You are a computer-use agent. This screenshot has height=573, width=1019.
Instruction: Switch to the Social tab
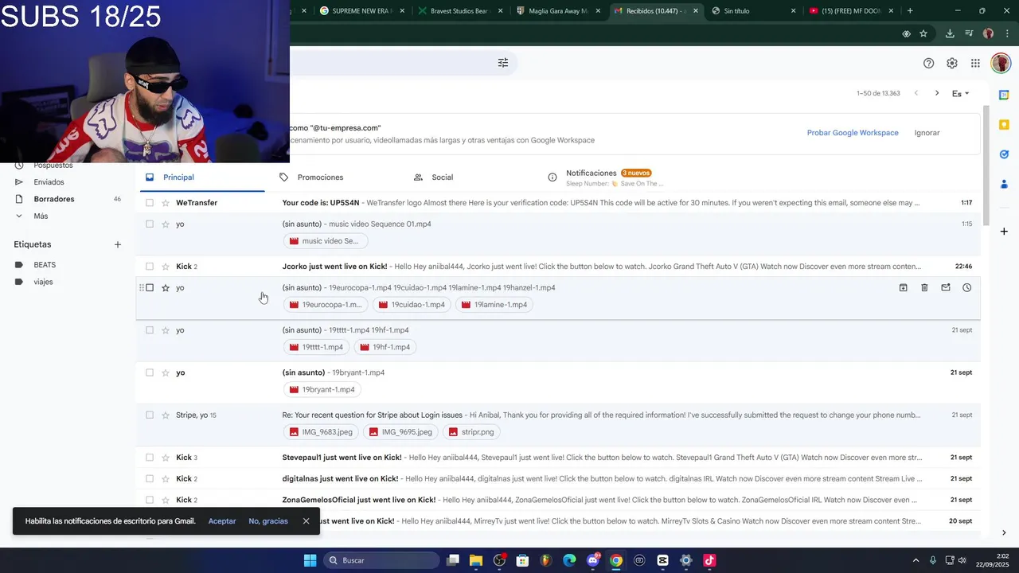coord(442,177)
